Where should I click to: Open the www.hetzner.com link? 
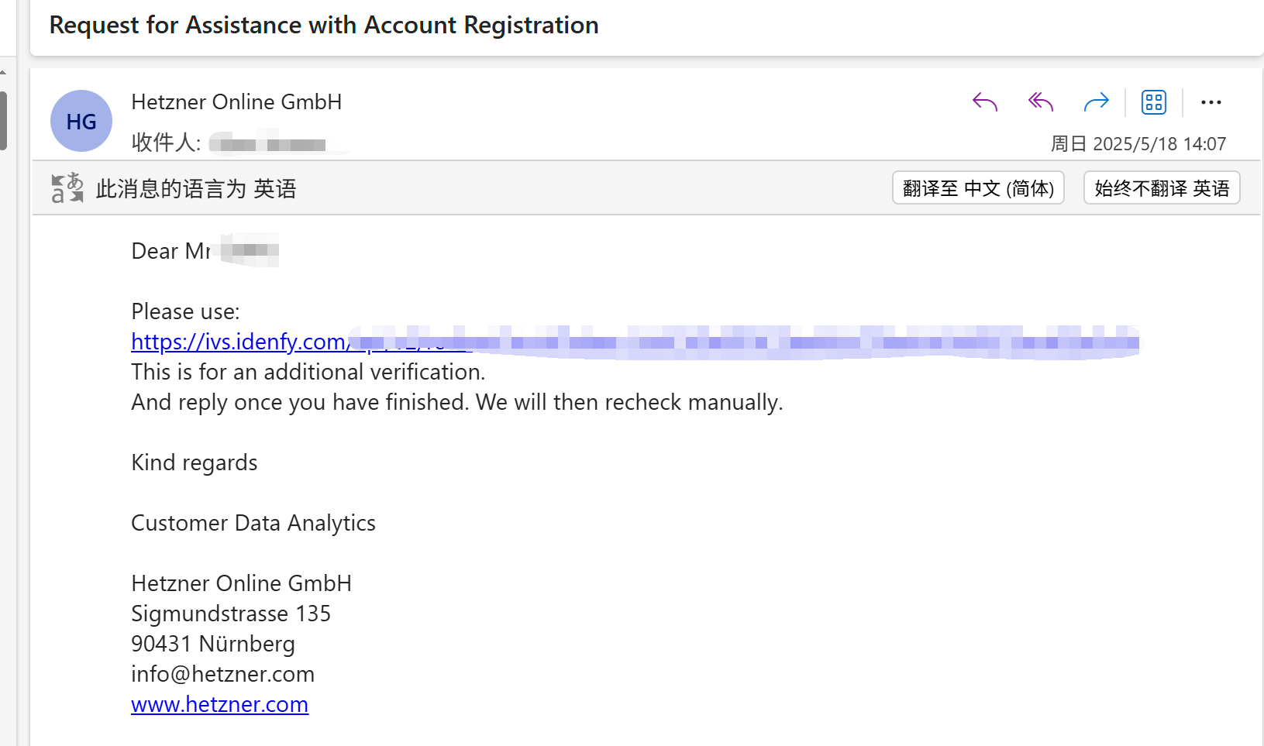click(220, 704)
